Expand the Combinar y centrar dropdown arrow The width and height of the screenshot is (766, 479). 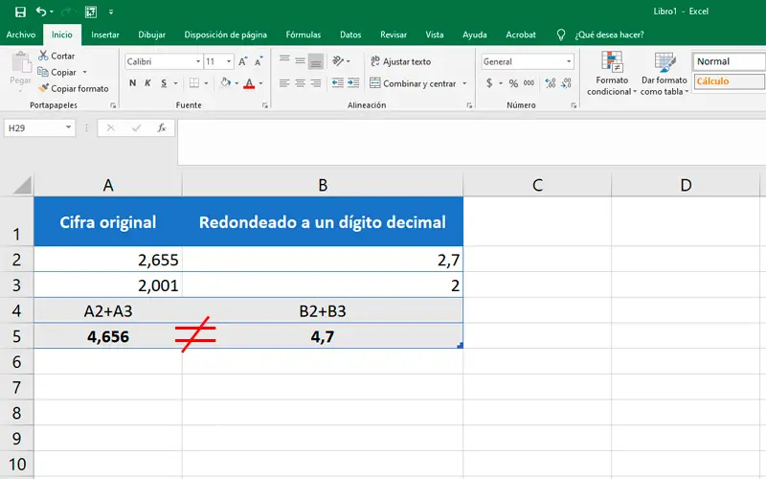[x=464, y=83]
